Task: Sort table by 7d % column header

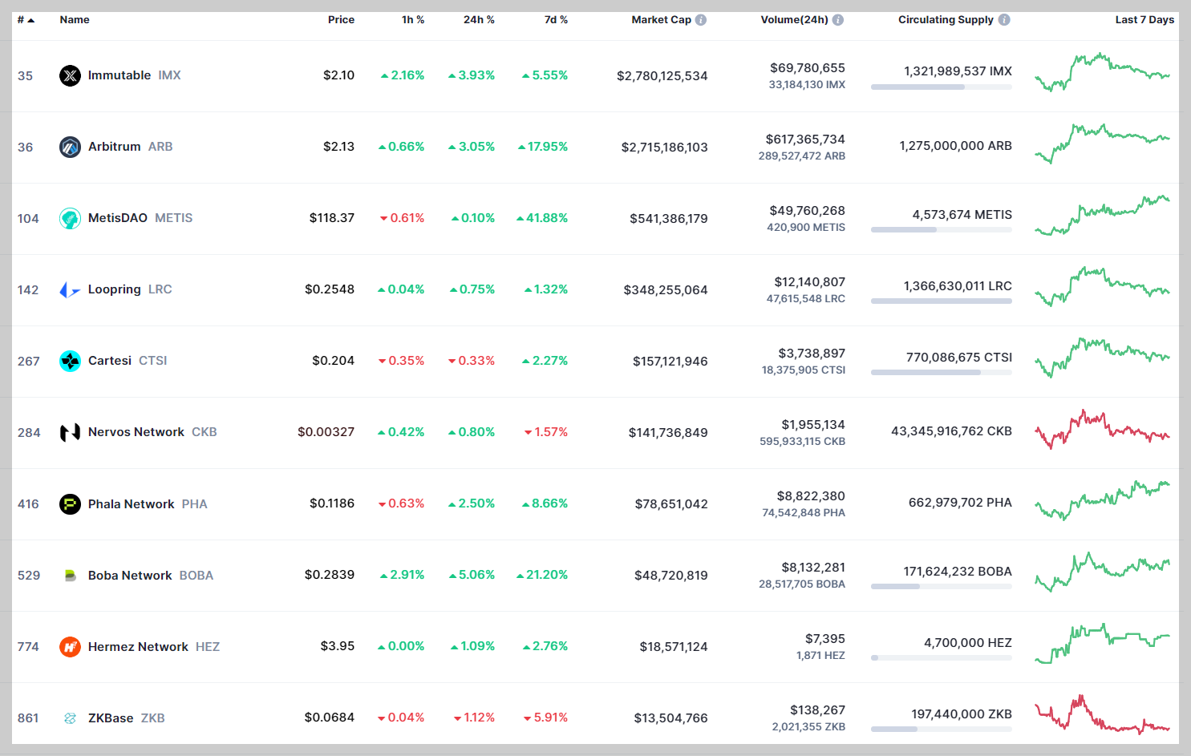Action: coord(556,19)
